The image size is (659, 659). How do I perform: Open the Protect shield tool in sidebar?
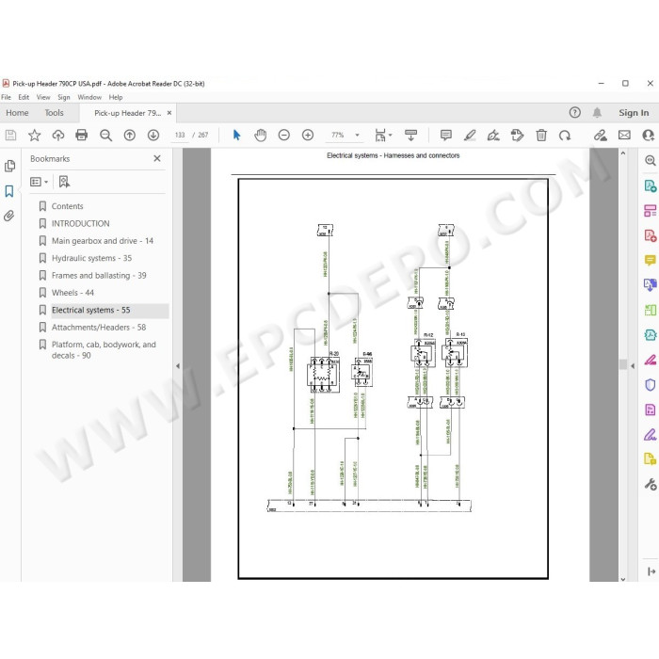pyautogui.click(x=650, y=384)
